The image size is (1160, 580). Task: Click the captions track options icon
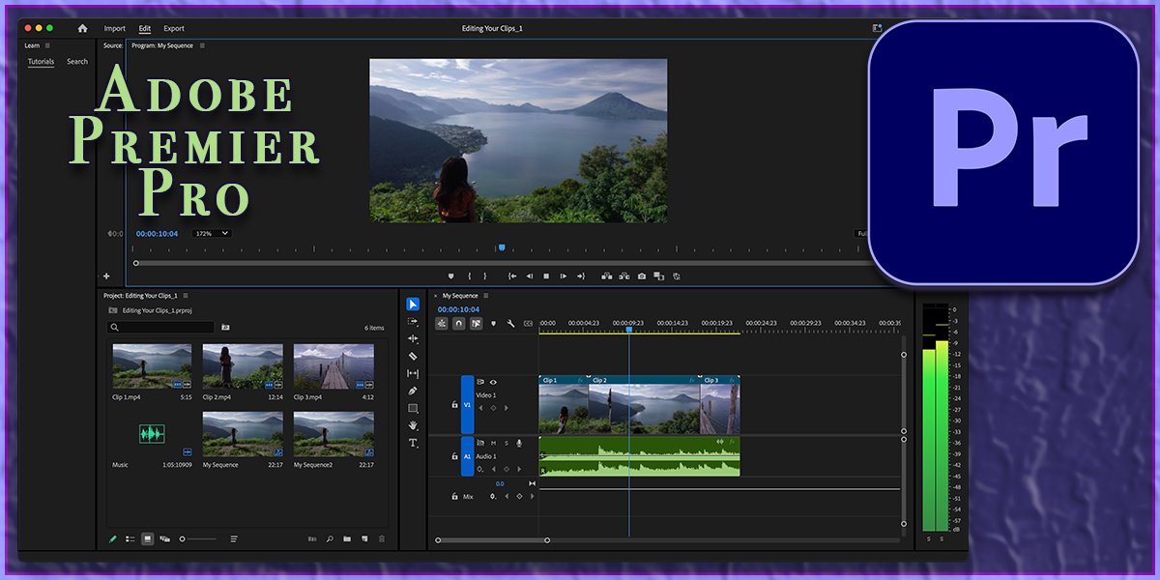click(528, 324)
